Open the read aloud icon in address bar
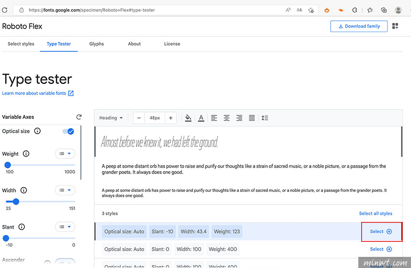Viewport: 411px width, 268px height. click(288, 10)
